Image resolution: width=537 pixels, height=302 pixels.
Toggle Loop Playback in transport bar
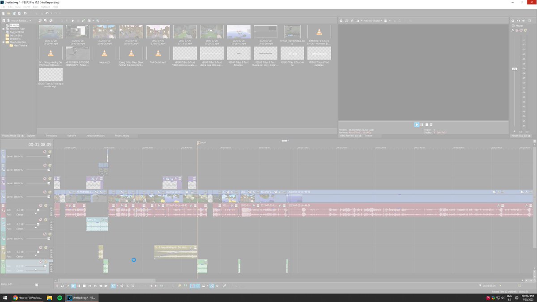point(62,285)
